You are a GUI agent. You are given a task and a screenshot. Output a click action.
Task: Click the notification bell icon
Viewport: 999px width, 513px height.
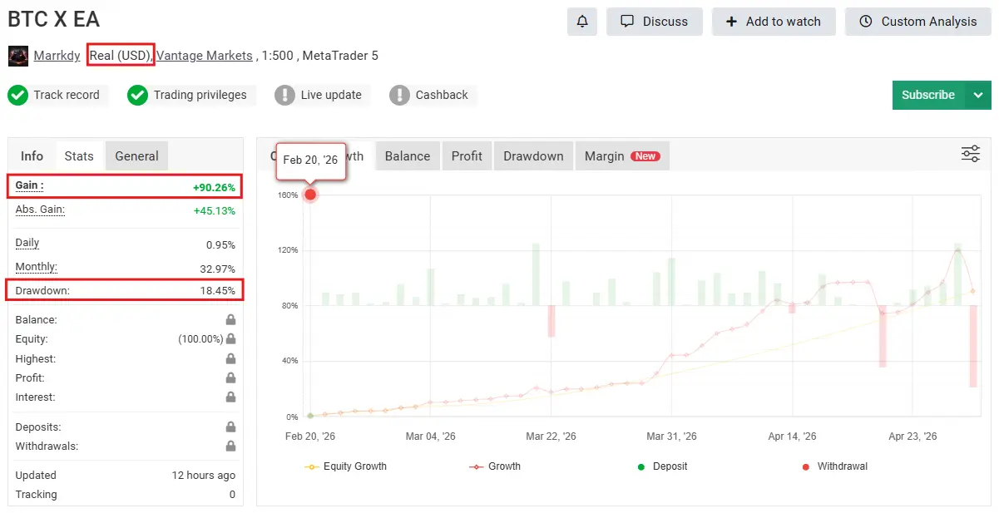(x=582, y=22)
